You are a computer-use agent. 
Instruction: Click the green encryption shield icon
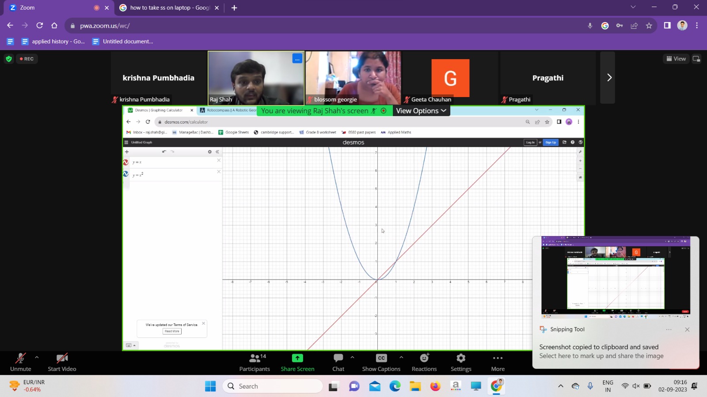click(9, 59)
